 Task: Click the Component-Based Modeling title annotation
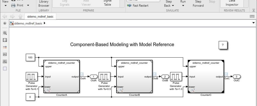(x=122, y=44)
